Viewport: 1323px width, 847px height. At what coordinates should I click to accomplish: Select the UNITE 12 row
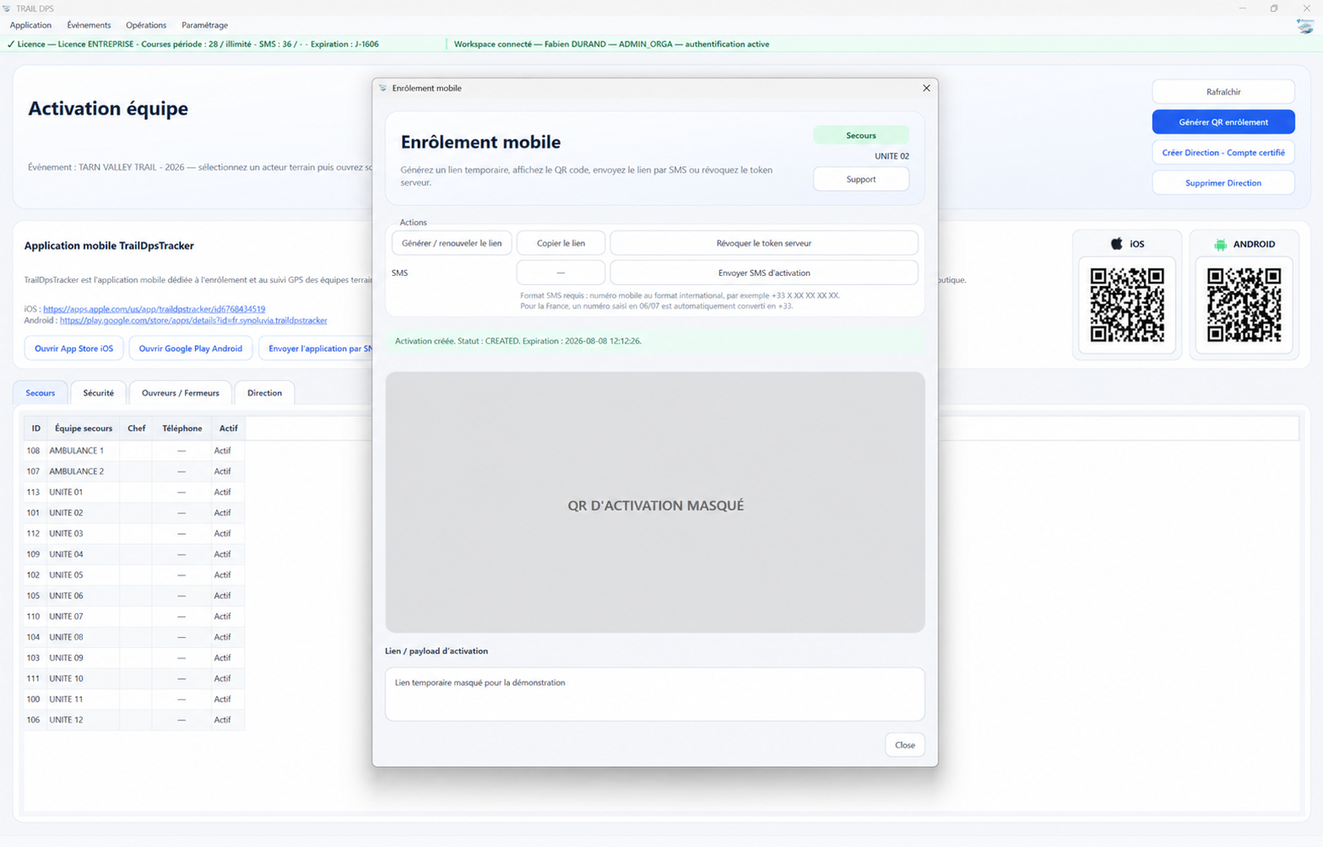134,720
